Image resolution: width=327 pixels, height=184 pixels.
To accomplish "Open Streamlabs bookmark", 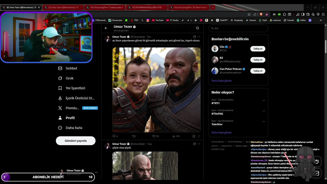I will [x=115, y=20].
